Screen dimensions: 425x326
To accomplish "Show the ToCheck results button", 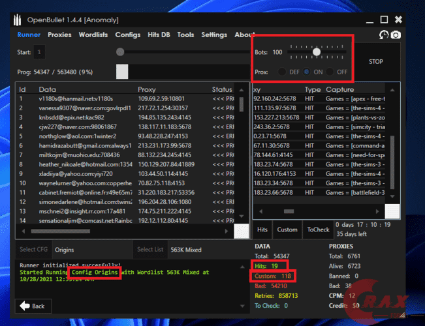I will click(x=318, y=230).
